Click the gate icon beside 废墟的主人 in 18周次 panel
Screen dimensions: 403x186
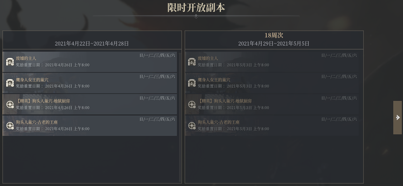pos(192,61)
